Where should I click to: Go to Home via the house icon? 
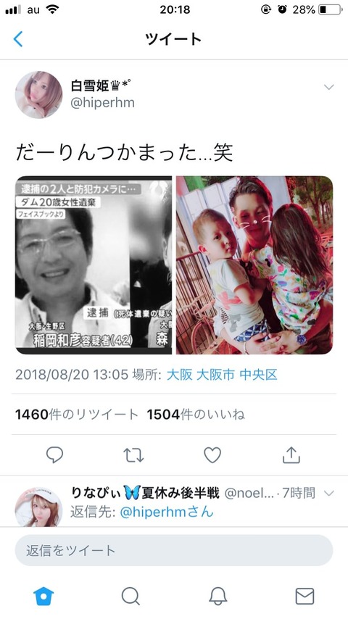[43, 596]
